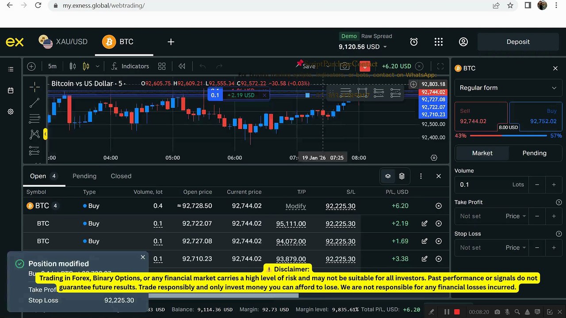This screenshot has height=318, width=566.
Task: Select Pending order type
Action: [x=535, y=153]
